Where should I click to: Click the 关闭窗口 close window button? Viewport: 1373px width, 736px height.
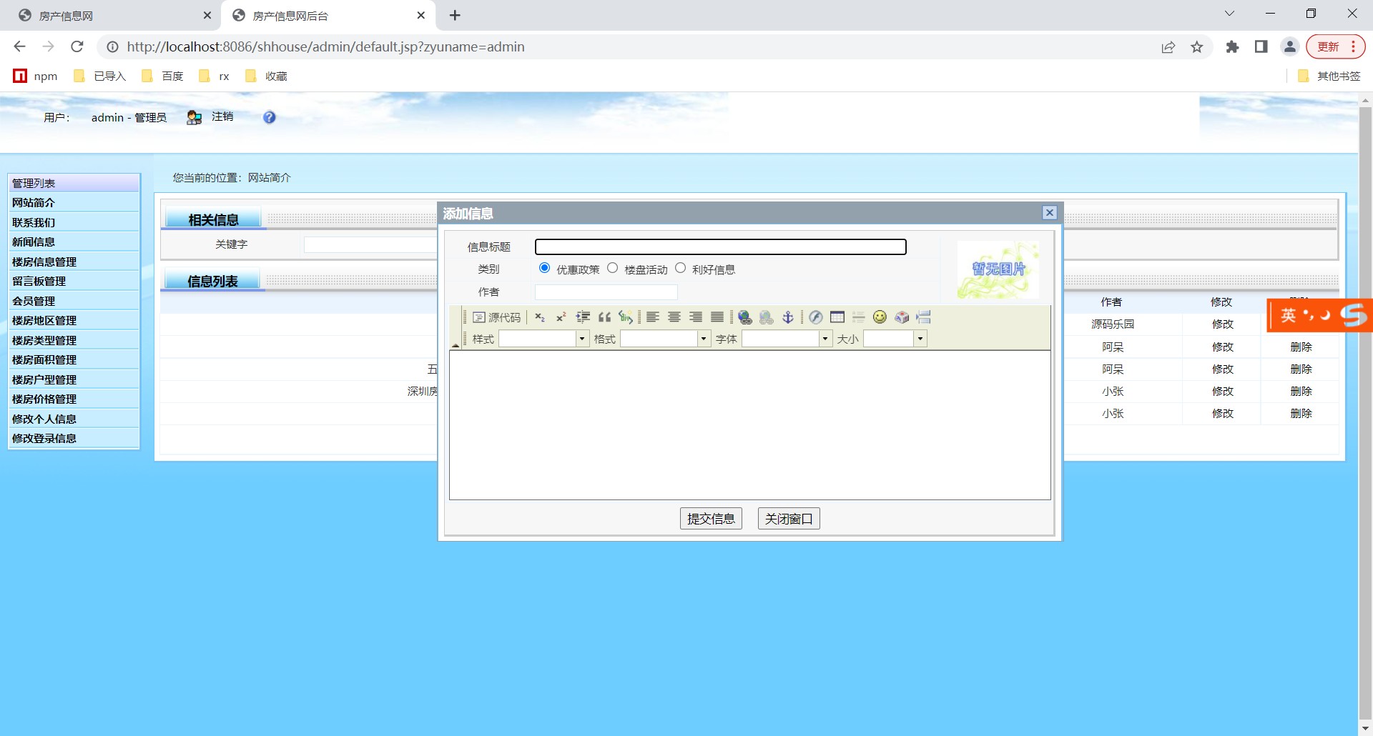pyautogui.click(x=789, y=519)
